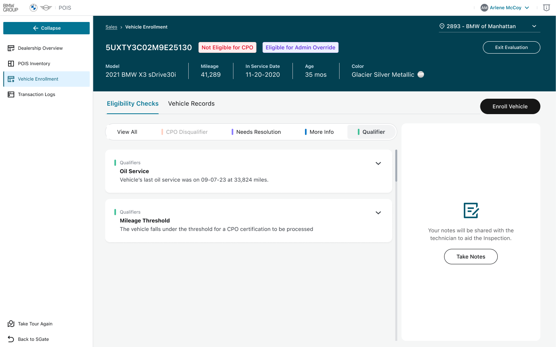Click the Oil Service title text
Screen dimensions: 556x347
(134, 171)
